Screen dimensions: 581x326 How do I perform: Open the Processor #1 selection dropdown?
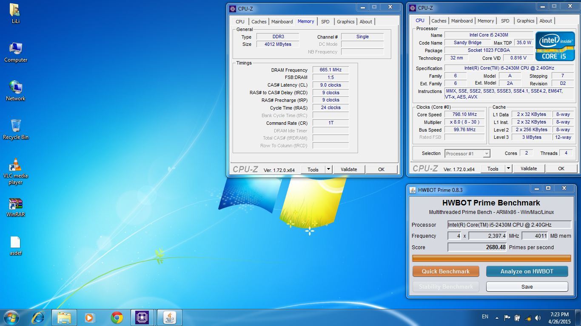pyautogui.click(x=467, y=154)
